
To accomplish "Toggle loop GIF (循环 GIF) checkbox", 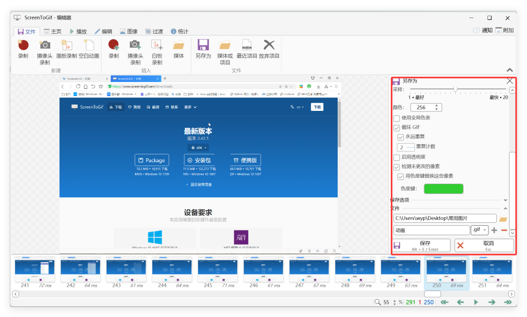I will click(x=397, y=127).
